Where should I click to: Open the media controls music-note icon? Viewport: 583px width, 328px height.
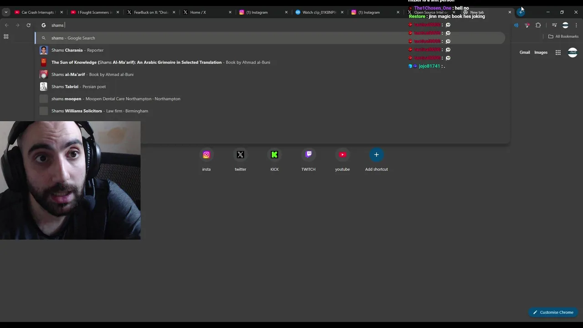(x=554, y=25)
